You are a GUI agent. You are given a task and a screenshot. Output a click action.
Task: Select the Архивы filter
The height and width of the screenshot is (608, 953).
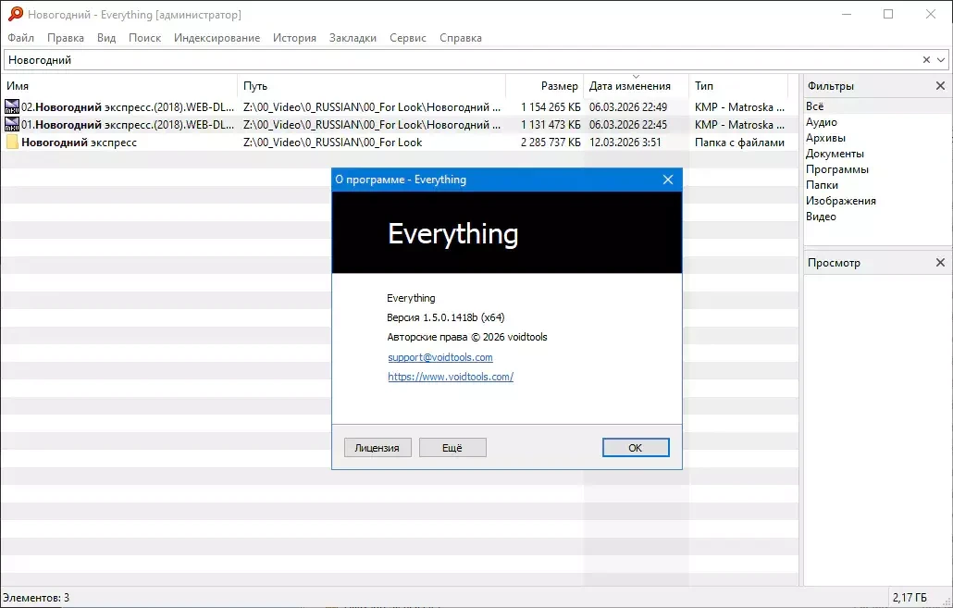point(825,138)
